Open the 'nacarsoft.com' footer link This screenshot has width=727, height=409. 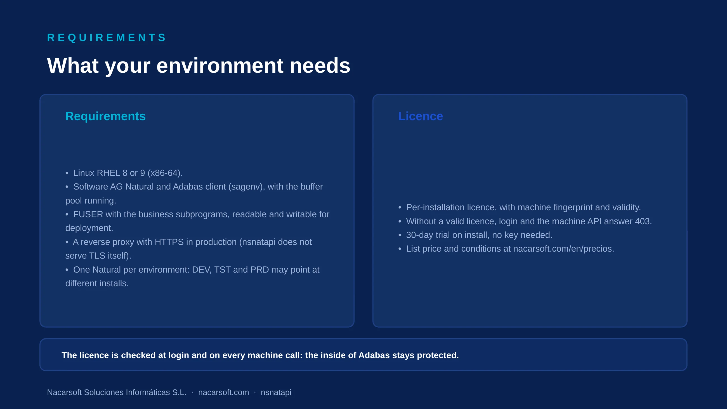(x=223, y=392)
